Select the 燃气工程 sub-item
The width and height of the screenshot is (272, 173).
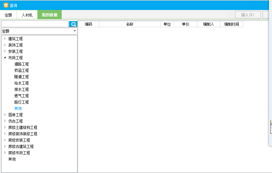click(x=21, y=96)
